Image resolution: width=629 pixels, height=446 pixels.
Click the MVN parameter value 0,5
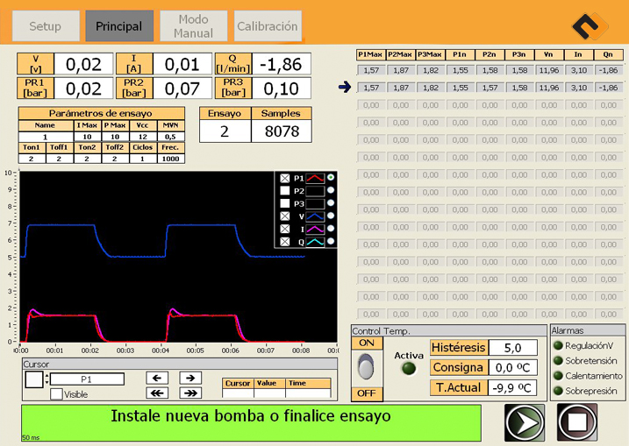pos(170,137)
